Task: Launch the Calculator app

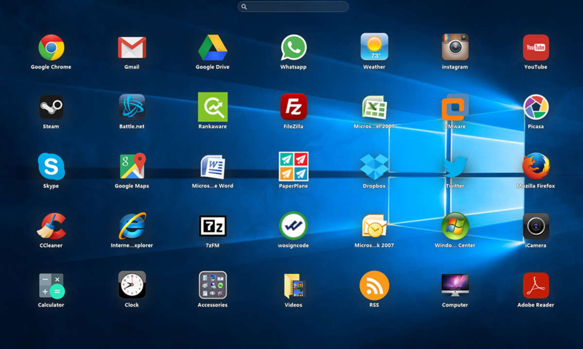Action: pyautogui.click(x=51, y=286)
